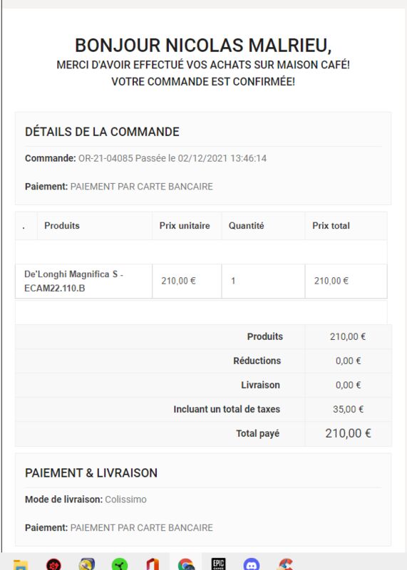Open Microsoft Office from the taskbar
Image resolution: width=407 pixels, height=570 pixels.
(x=153, y=565)
